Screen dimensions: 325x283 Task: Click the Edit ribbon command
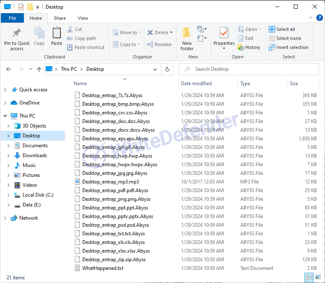tap(246, 38)
